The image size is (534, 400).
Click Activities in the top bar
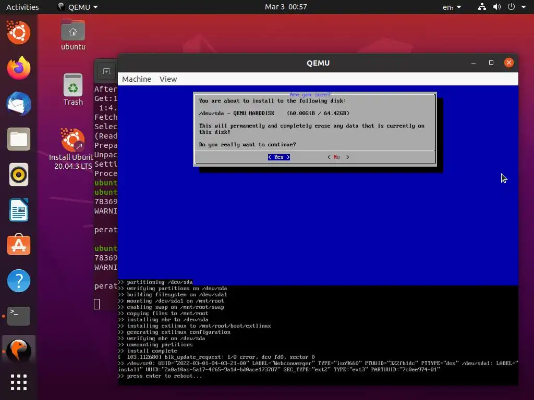22,7
